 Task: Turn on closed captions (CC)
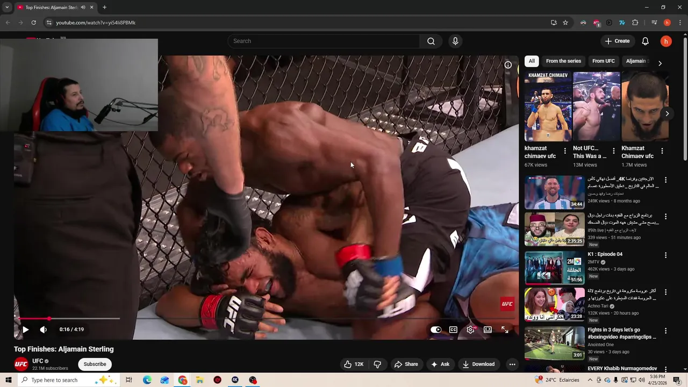pos(453,329)
